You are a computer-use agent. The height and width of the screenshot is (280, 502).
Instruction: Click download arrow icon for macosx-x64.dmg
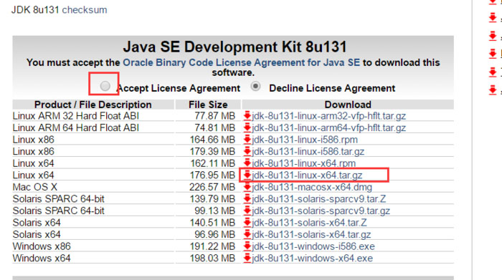[x=247, y=187]
